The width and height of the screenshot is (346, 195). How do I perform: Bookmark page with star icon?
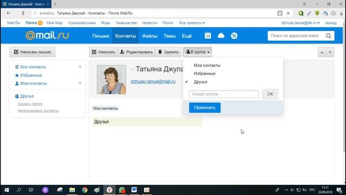coord(288,13)
